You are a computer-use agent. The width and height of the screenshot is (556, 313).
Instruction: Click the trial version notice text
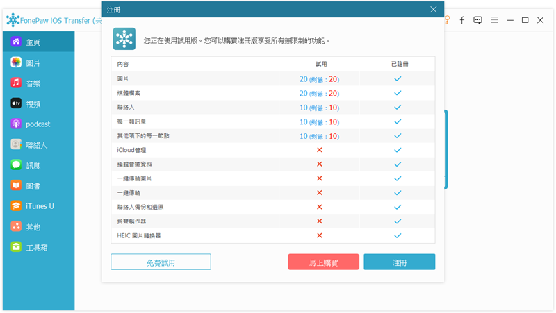pyautogui.click(x=236, y=41)
